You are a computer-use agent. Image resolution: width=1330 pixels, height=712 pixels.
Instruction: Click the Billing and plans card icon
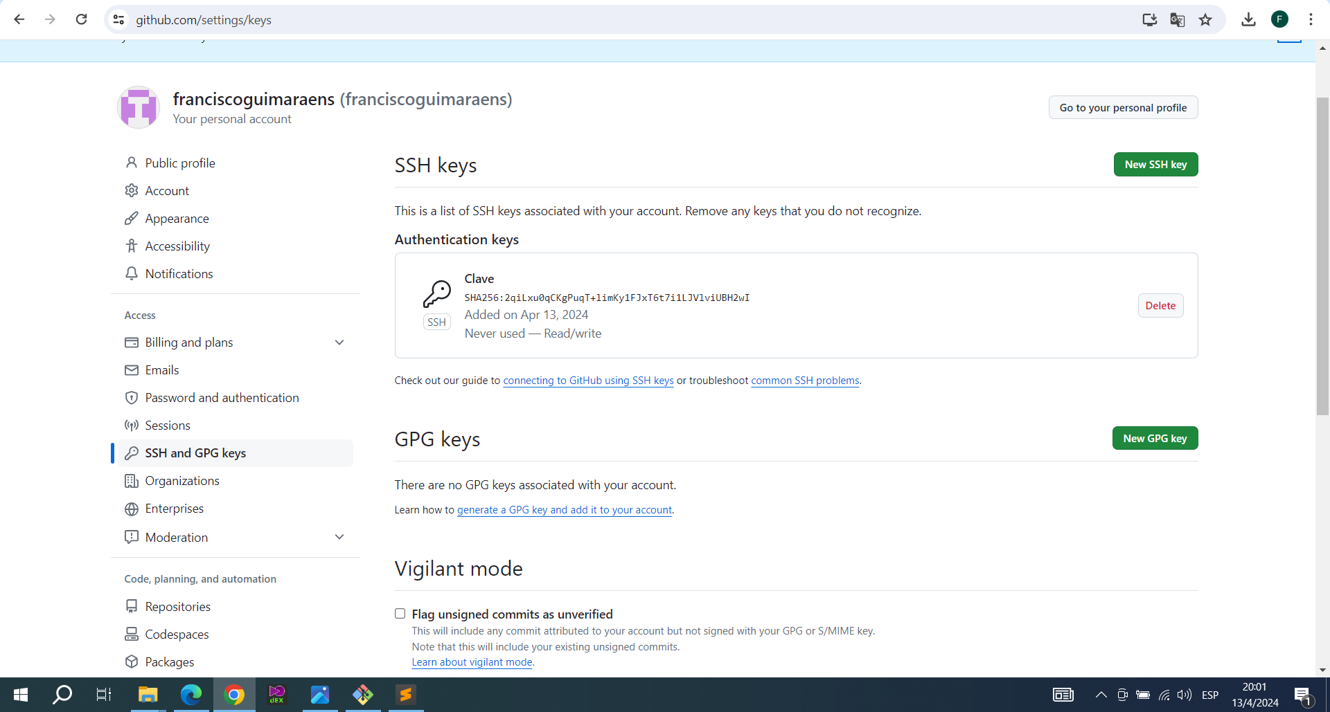click(131, 343)
